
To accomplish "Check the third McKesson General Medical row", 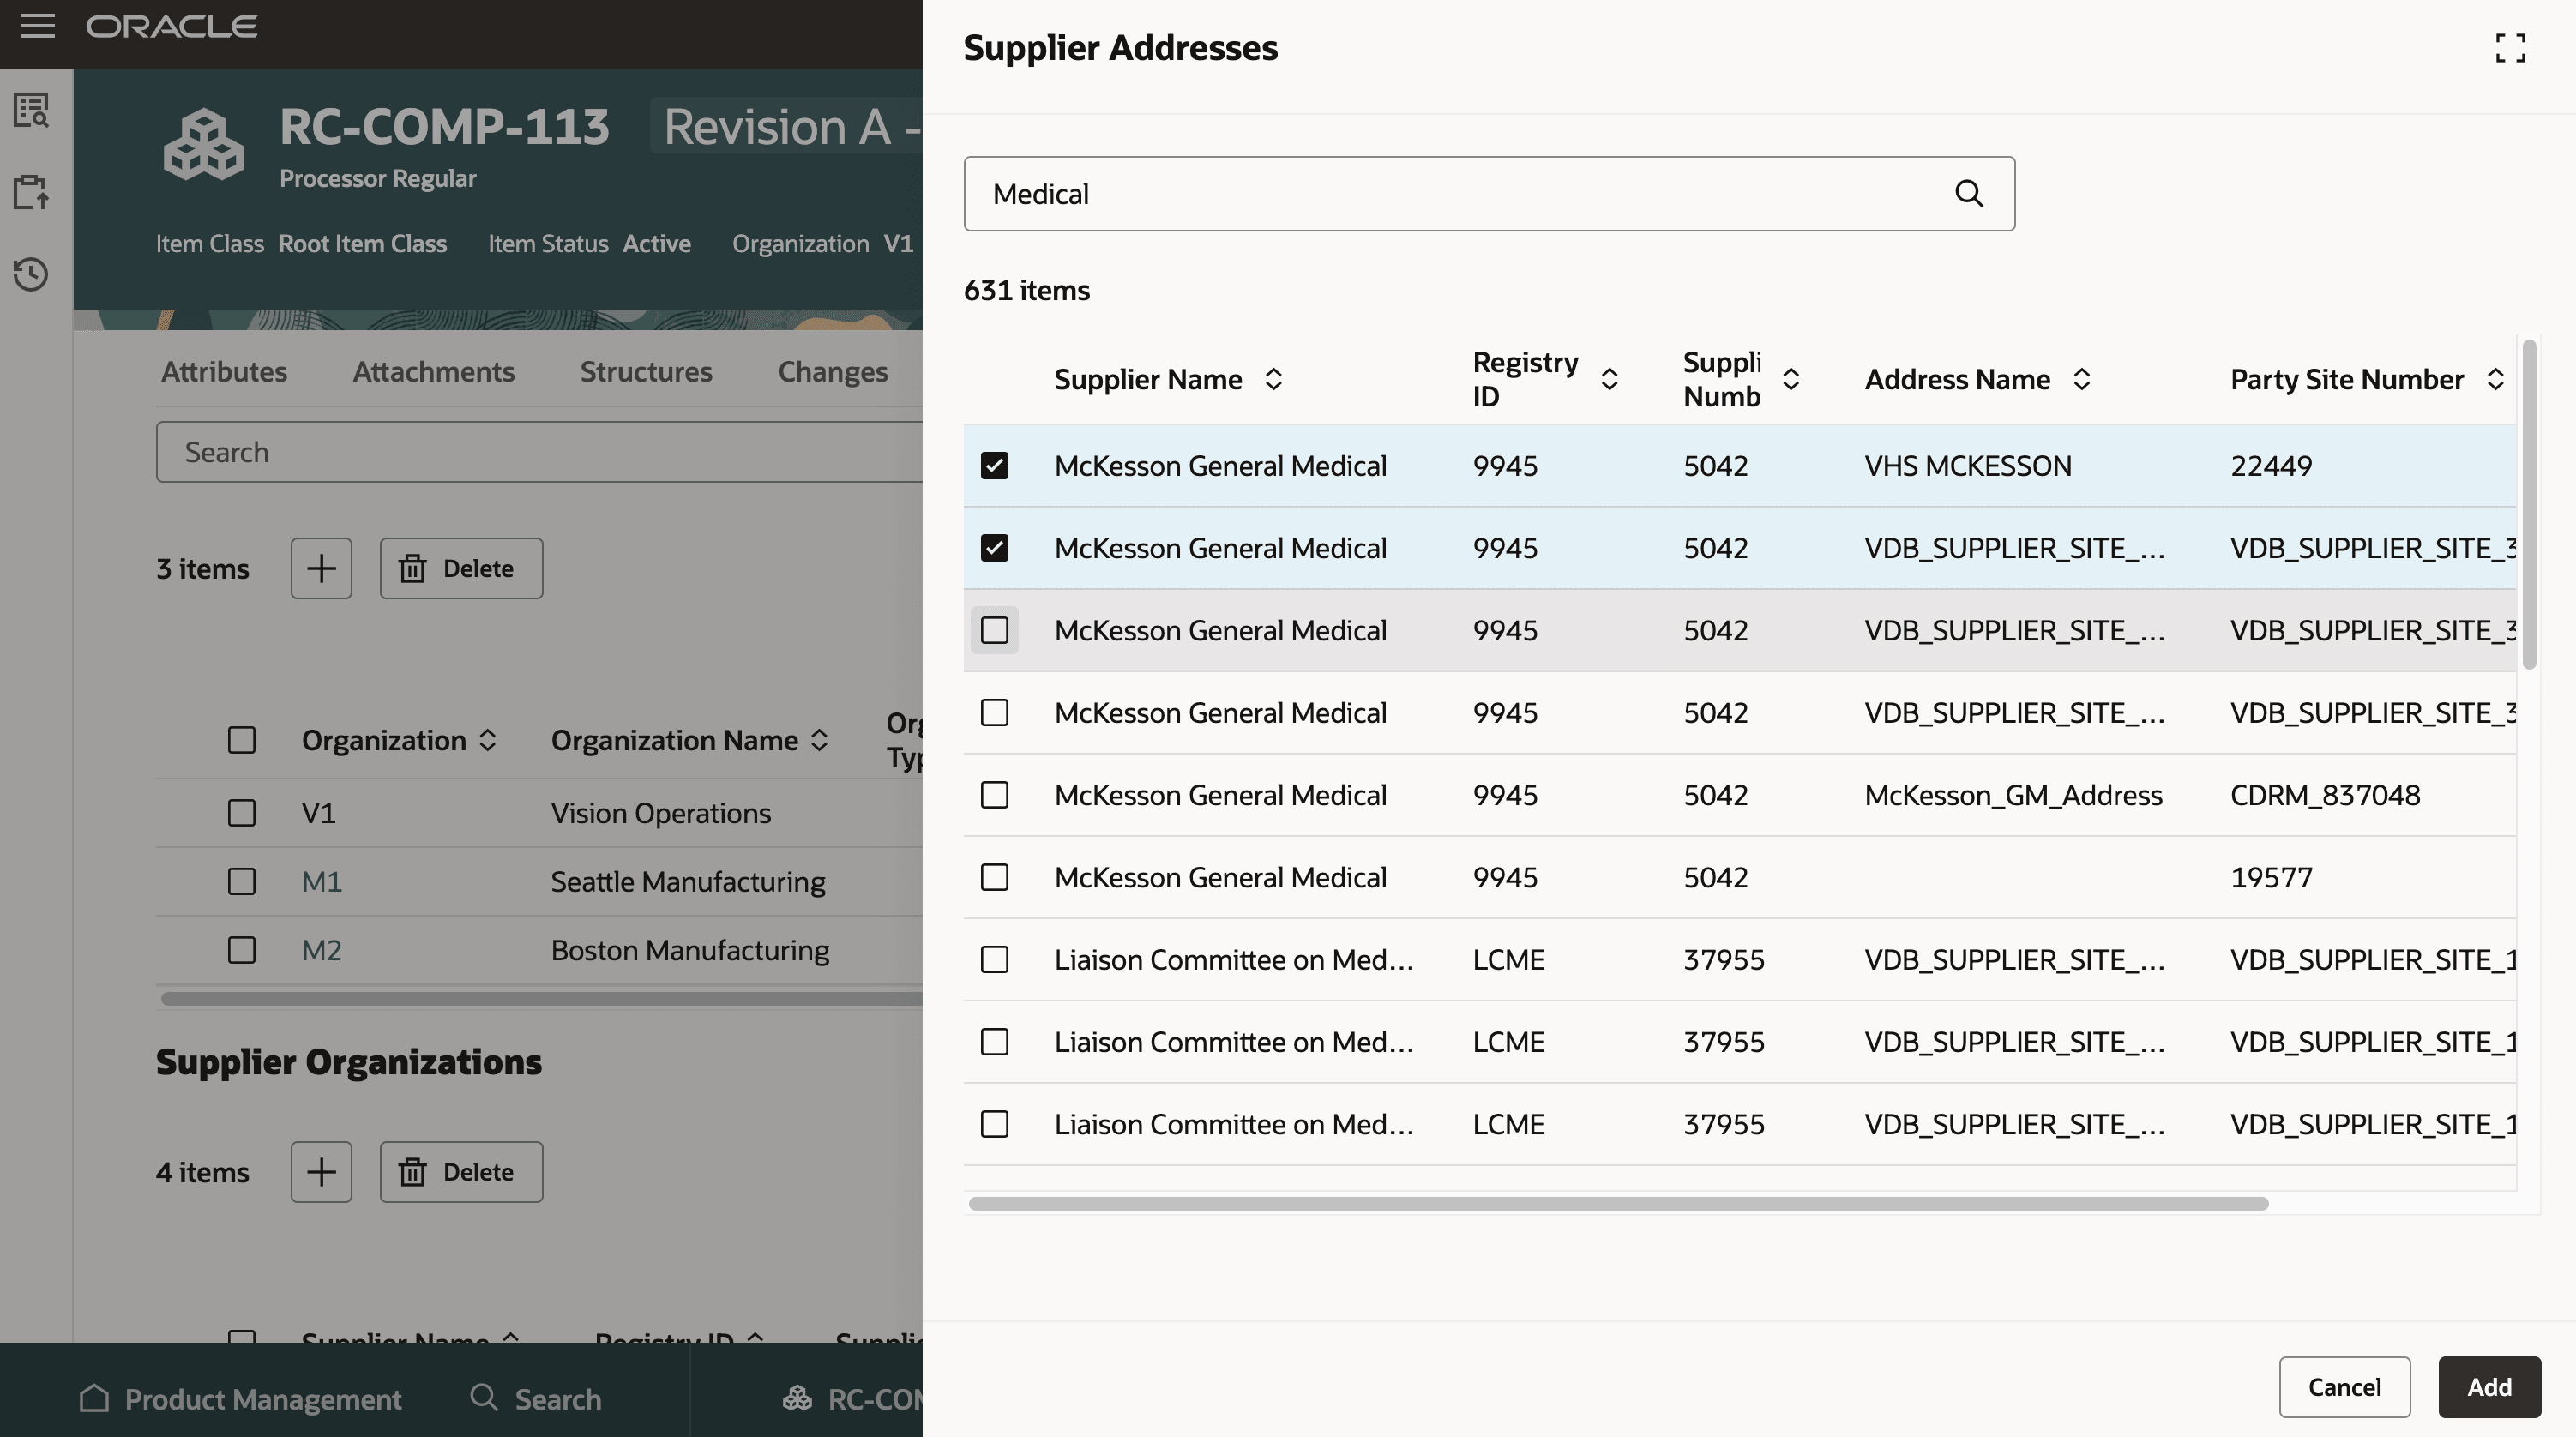I will click(995, 630).
